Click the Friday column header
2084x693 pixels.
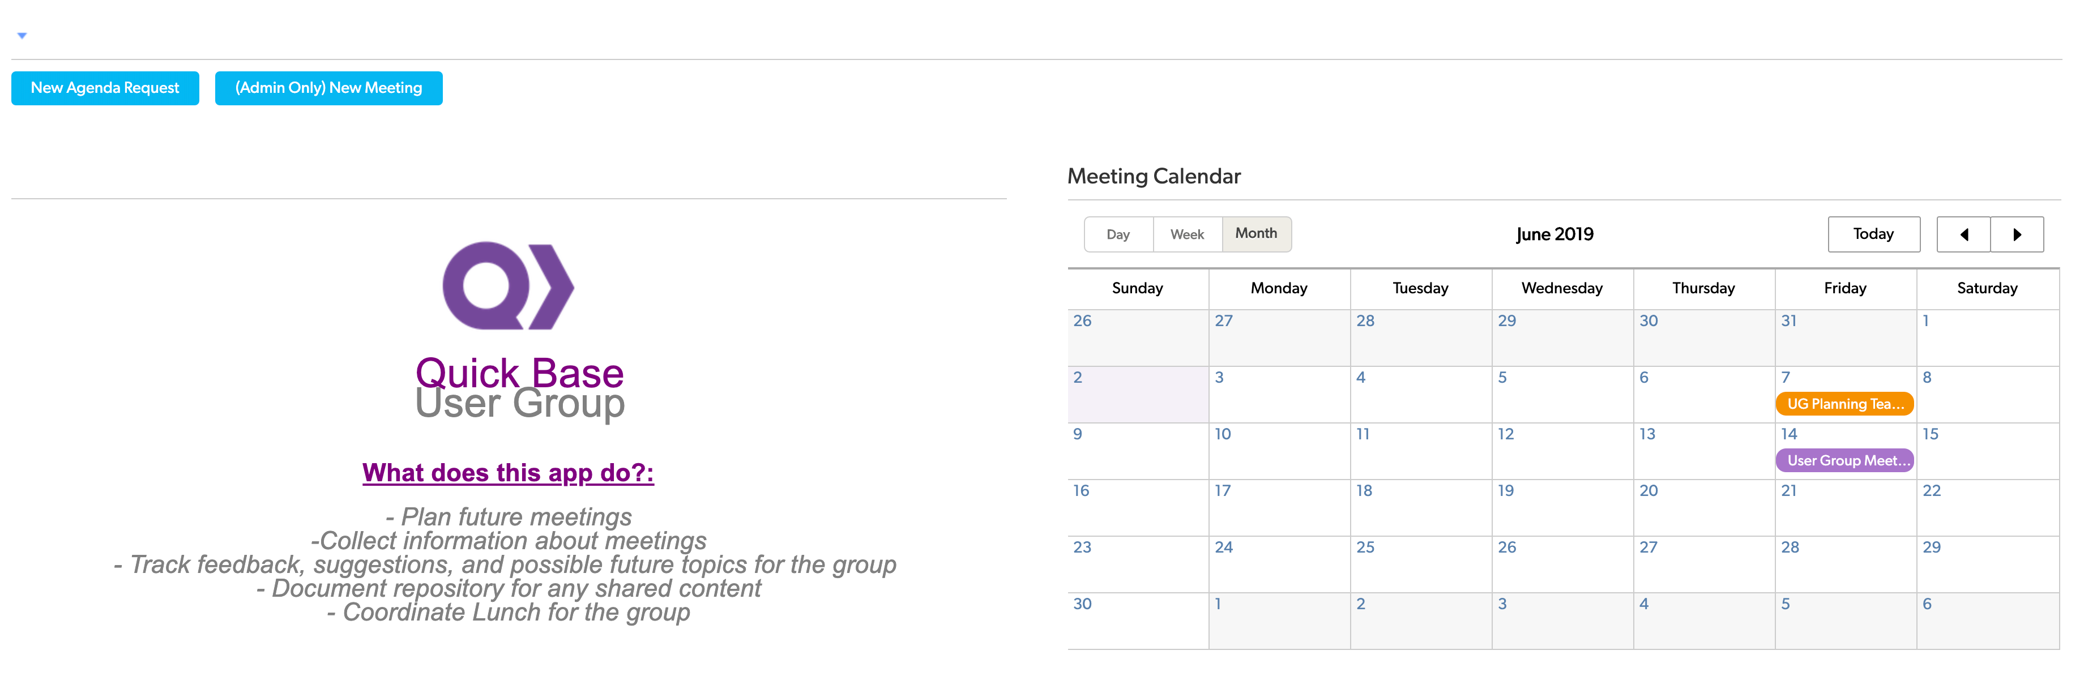1846,289
